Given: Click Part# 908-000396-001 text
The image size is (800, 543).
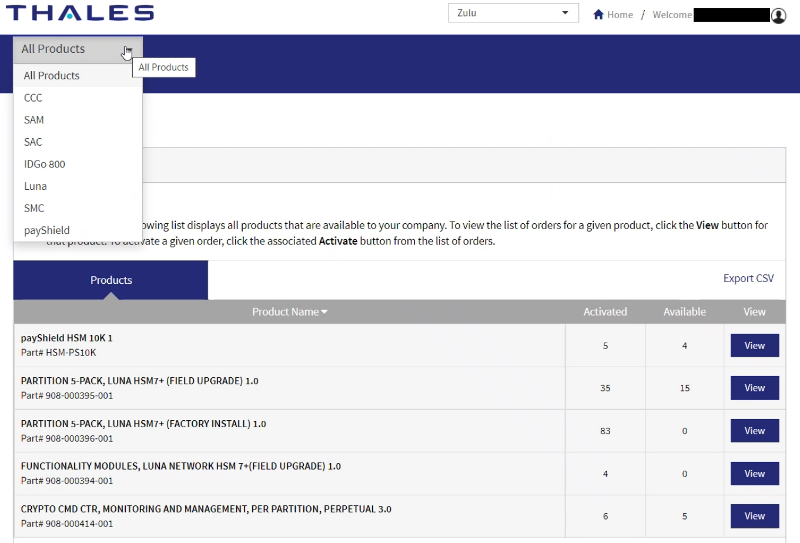Looking at the screenshot, I should (67, 438).
